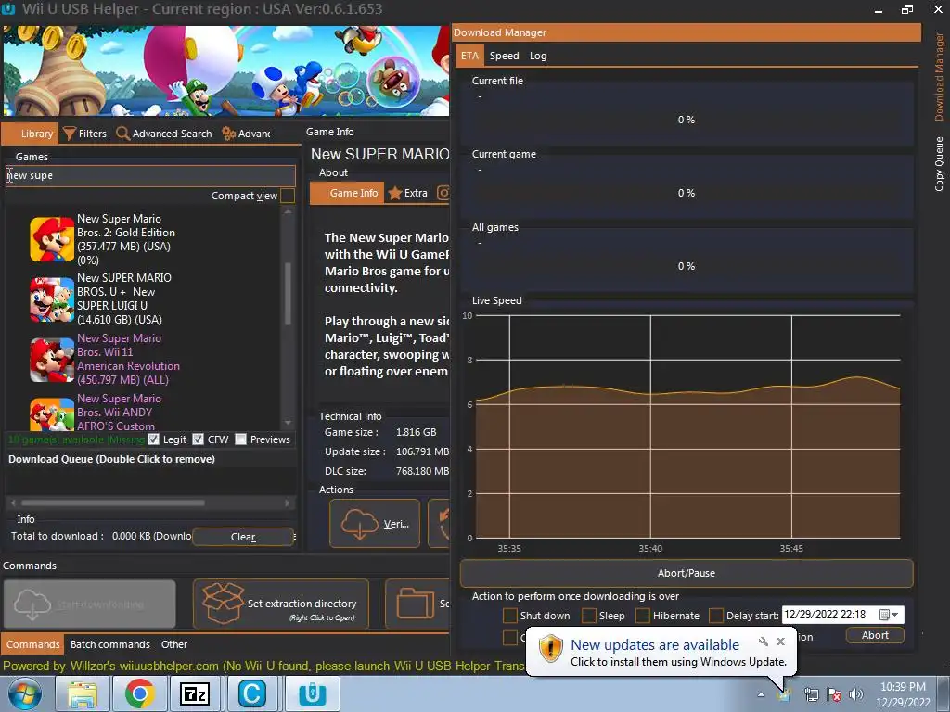The width and height of the screenshot is (950, 712).
Task: Click games list scroll down arrow
Action: click(x=288, y=423)
